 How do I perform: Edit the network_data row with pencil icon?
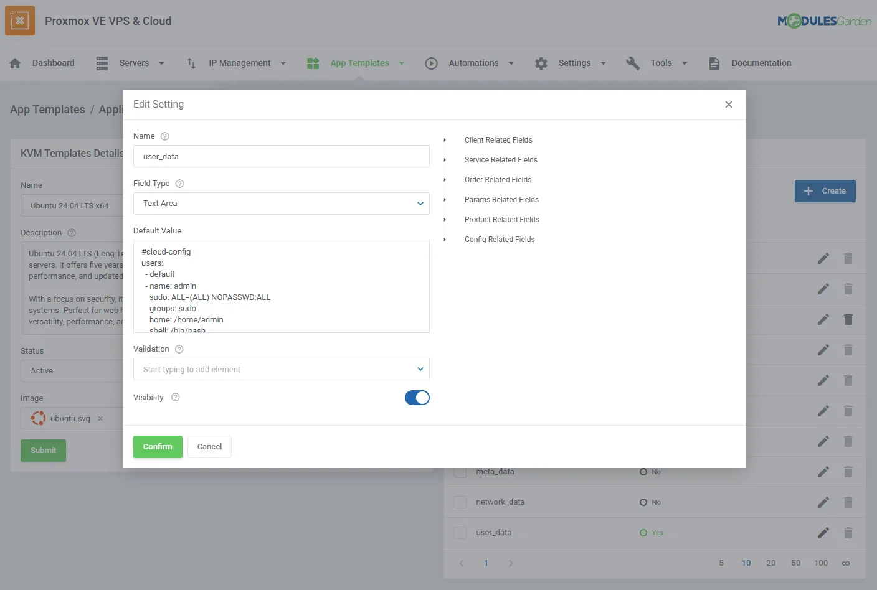[x=823, y=502]
